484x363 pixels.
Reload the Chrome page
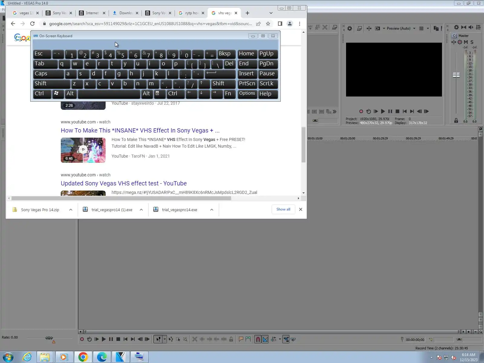32,24
